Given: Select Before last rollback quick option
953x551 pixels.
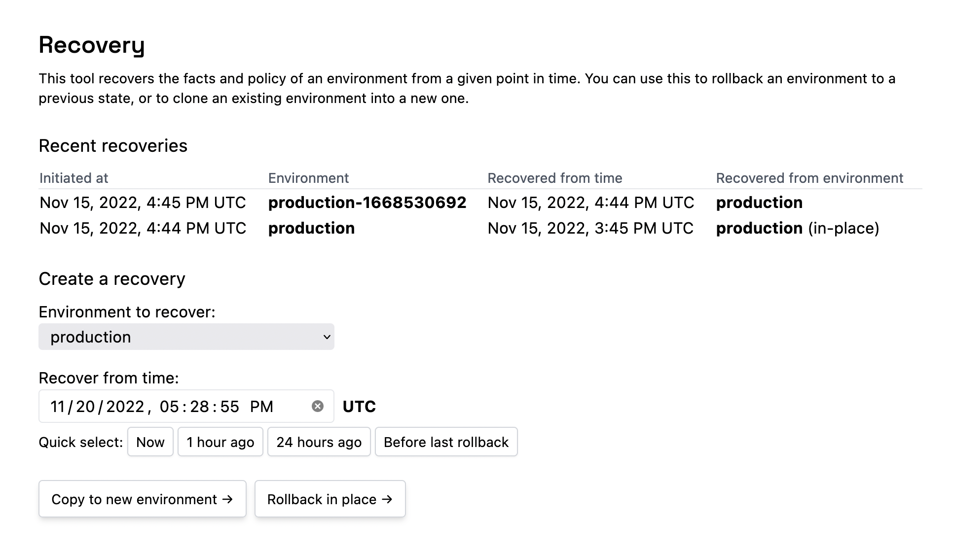Looking at the screenshot, I should tap(446, 442).
